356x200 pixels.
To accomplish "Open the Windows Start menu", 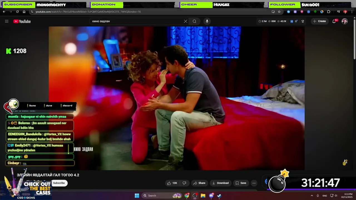I will tap(137, 196).
